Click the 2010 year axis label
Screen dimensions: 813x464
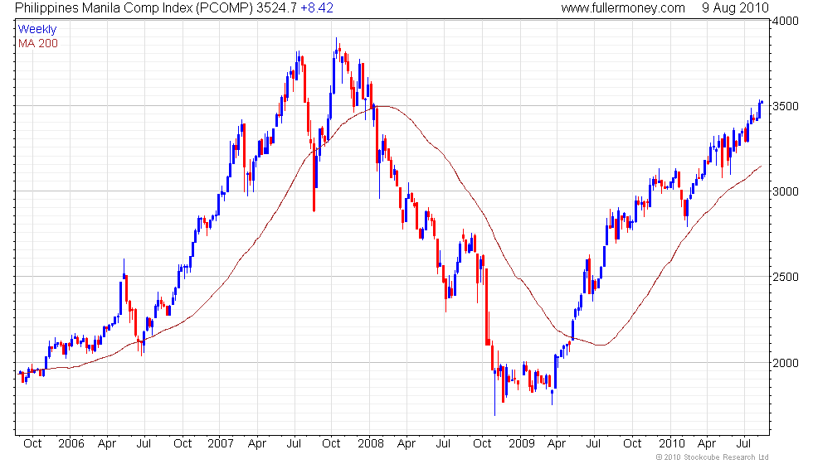(x=671, y=444)
